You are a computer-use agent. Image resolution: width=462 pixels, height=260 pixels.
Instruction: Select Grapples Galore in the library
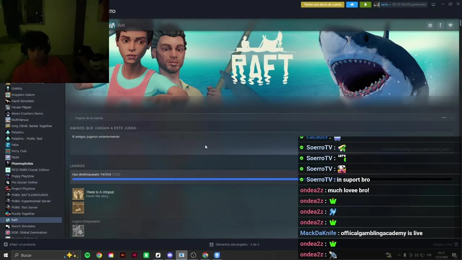pyautogui.click(x=23, y=95)
